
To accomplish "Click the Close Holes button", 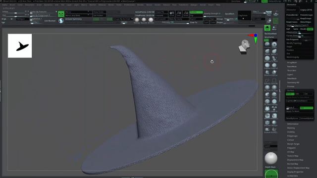I will click(x=99, y=12).
